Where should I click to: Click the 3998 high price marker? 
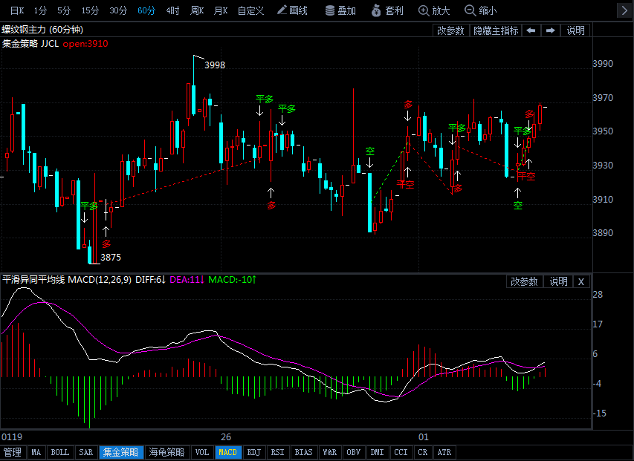[x=215, y=65]
